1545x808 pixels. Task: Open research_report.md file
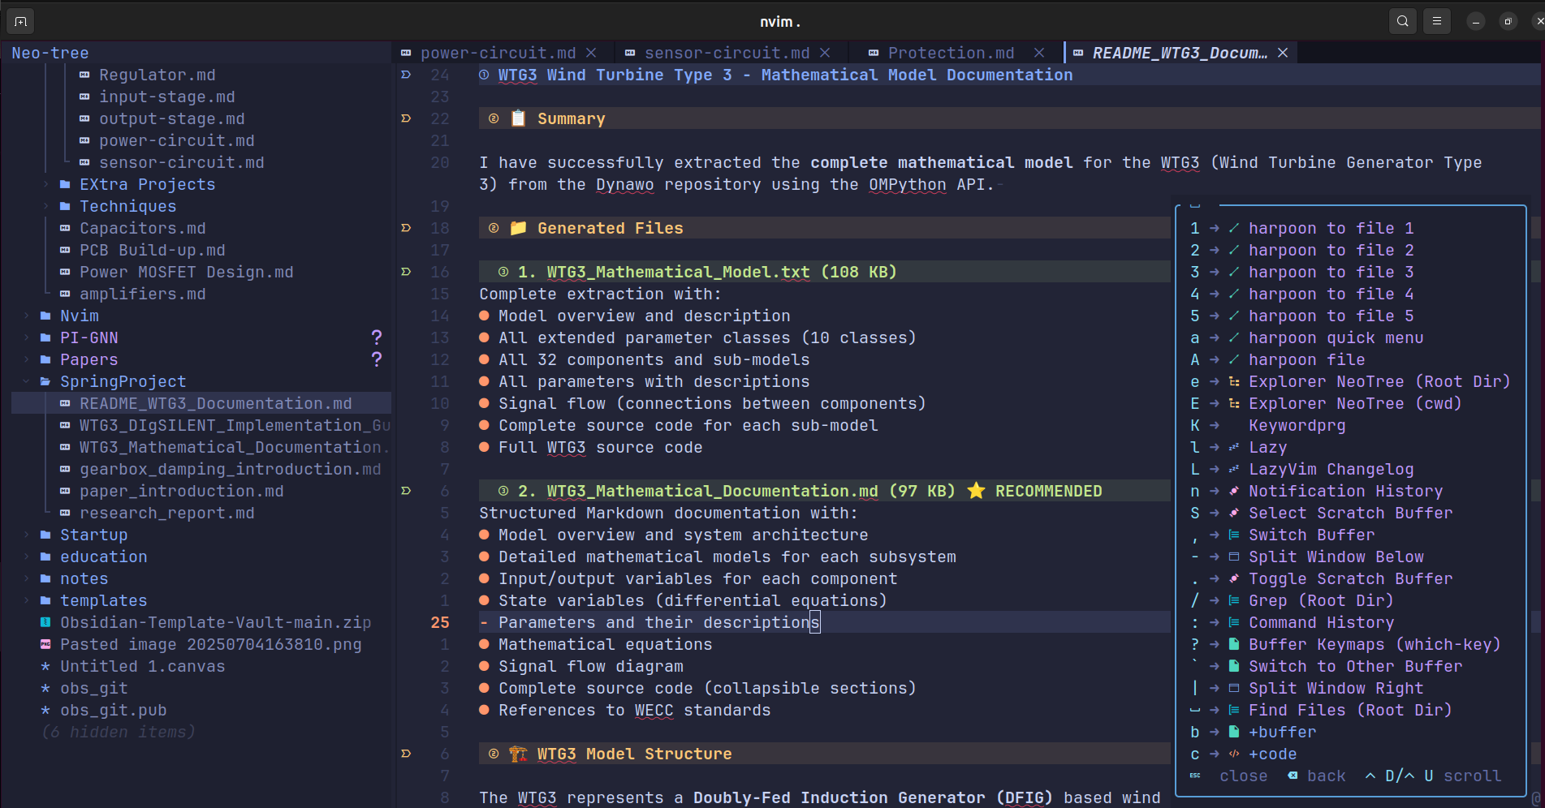point(166,513)
